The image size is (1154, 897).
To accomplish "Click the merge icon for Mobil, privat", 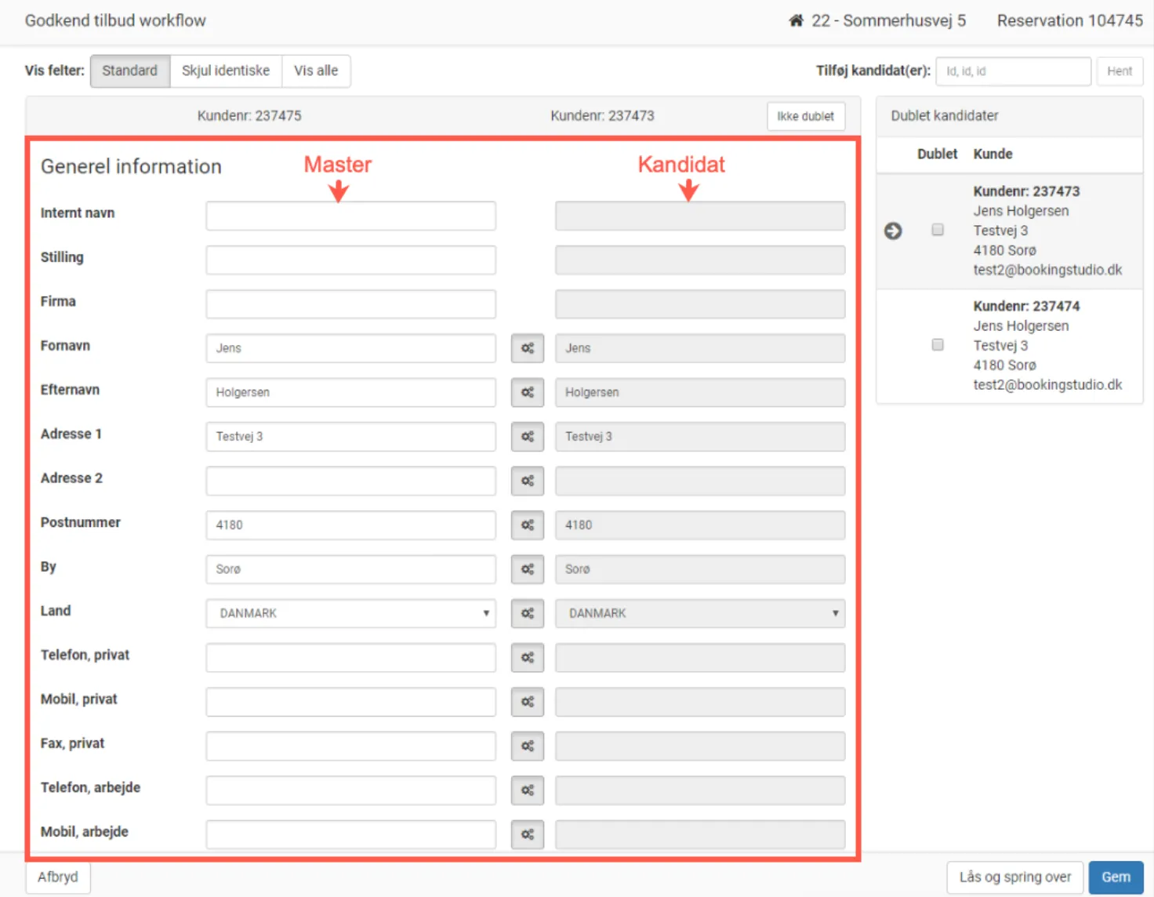I will [x=528, y=702].
